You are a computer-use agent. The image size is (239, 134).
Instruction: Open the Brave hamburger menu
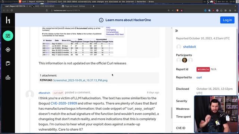click(x=235, y=10)
